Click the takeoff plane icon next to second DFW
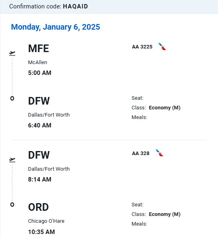Screen dimensions: 218x238 12,160
